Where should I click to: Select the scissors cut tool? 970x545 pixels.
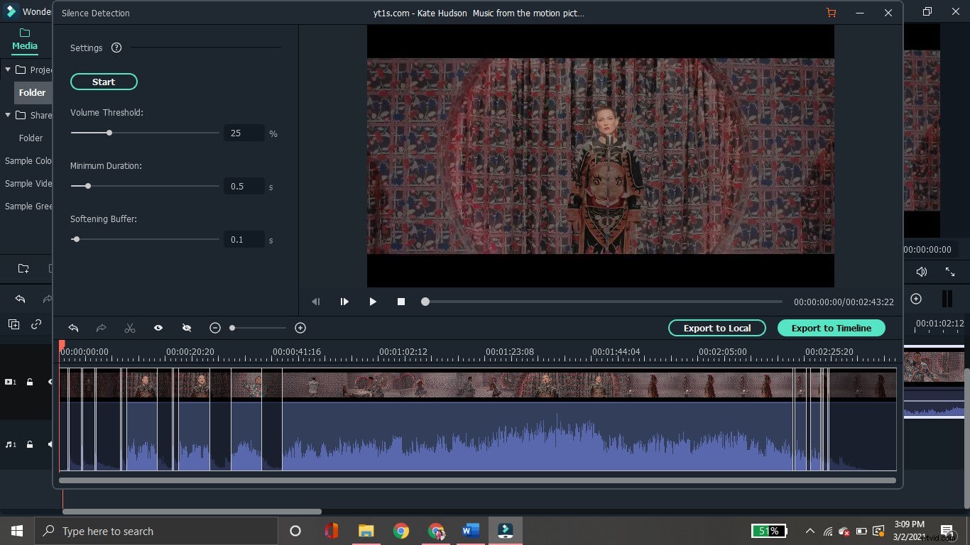pos(130,328)
